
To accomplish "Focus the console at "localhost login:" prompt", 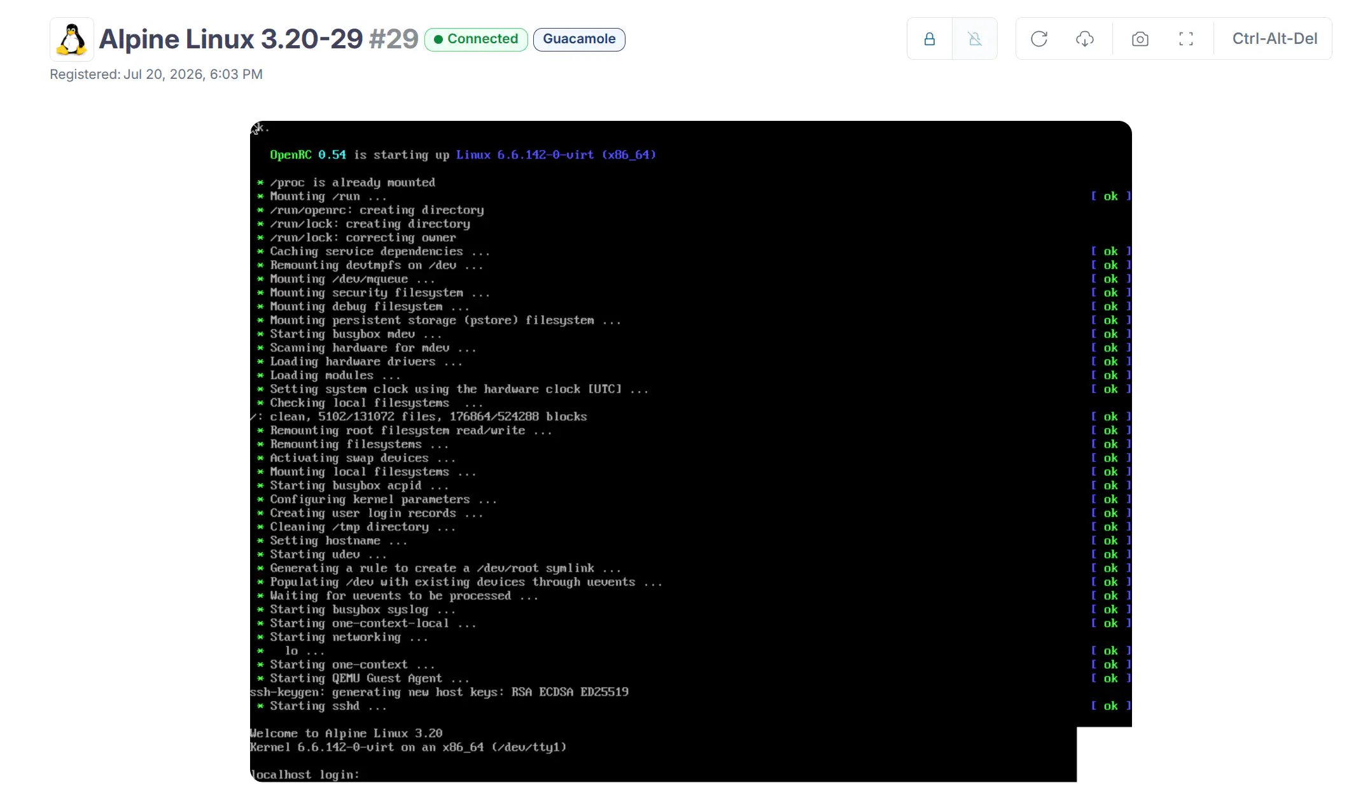I will point(305,775).
